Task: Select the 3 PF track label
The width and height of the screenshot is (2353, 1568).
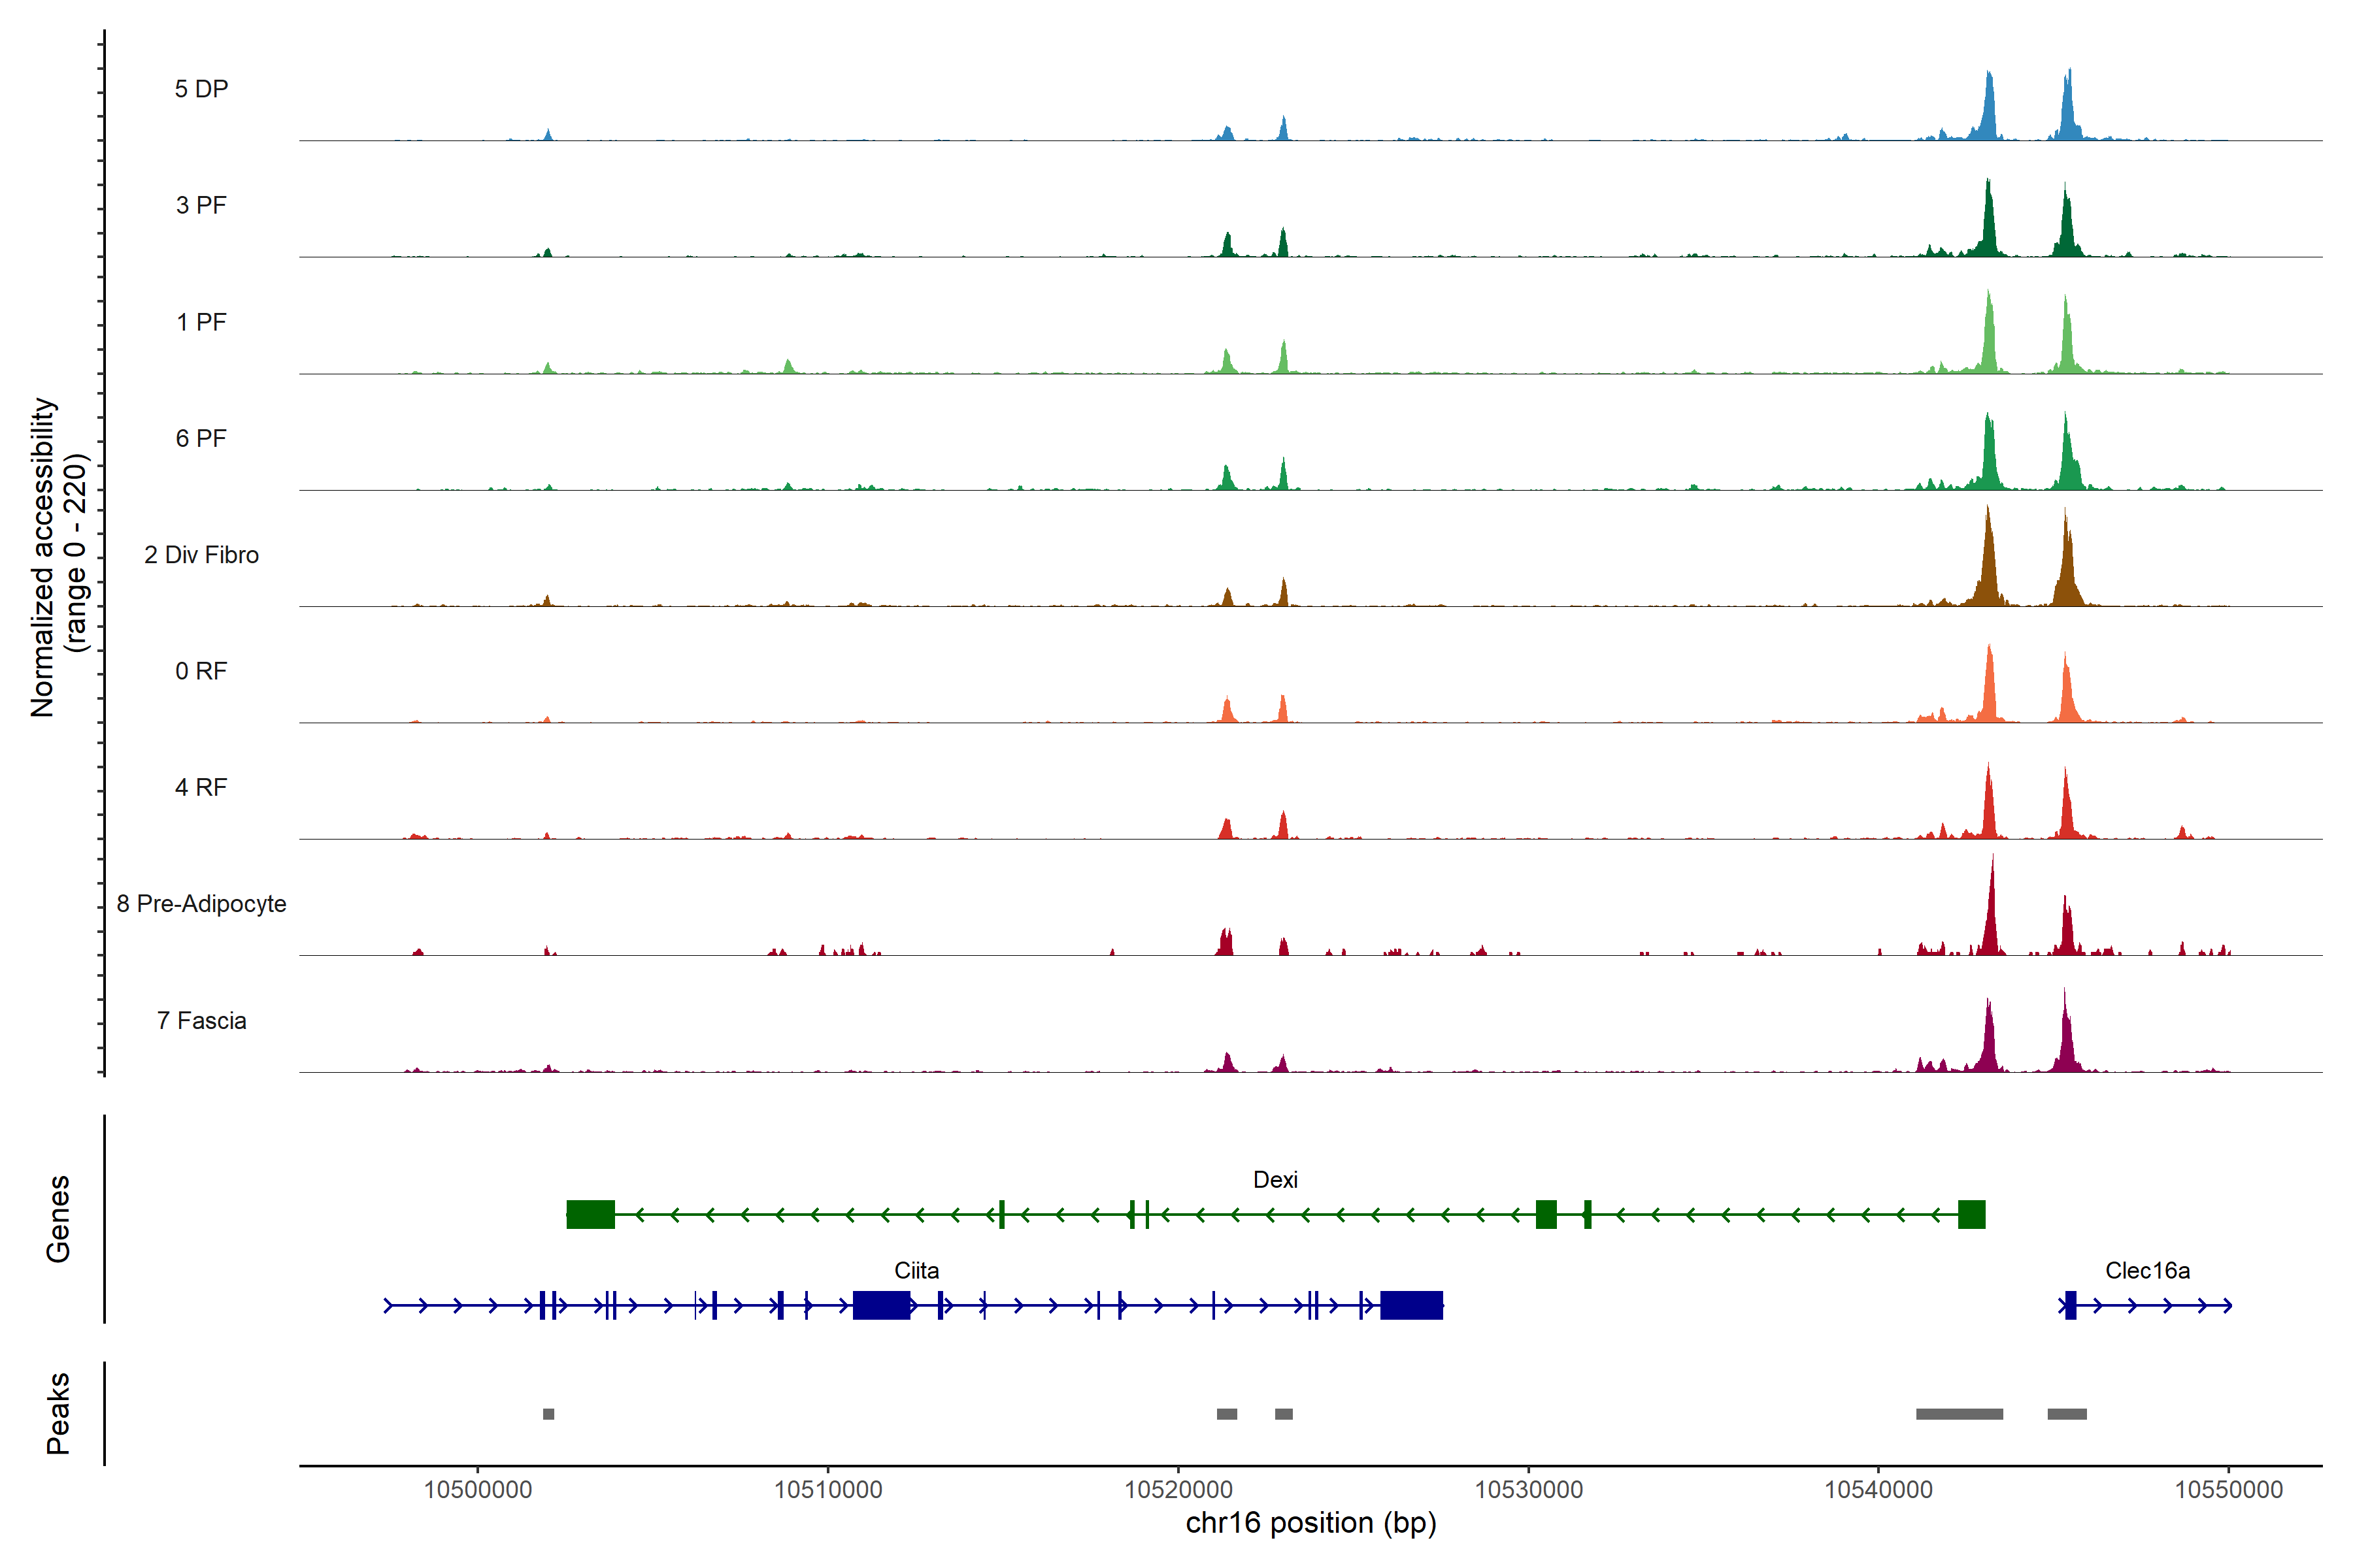Action: [x=201, y=205]
